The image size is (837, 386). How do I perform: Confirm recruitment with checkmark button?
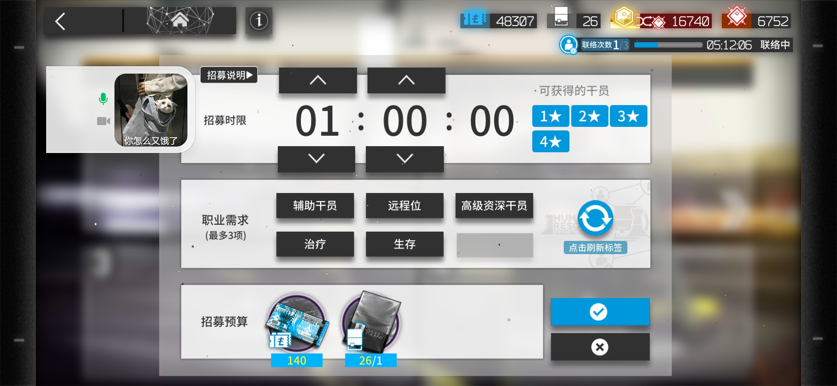pos(599,312)
